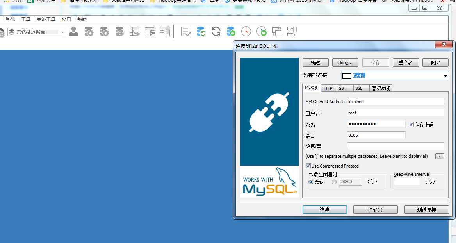Click the ? help button beside the database hint
The height and width of the screenshot is (243, 456).
[x=440, y=157]
